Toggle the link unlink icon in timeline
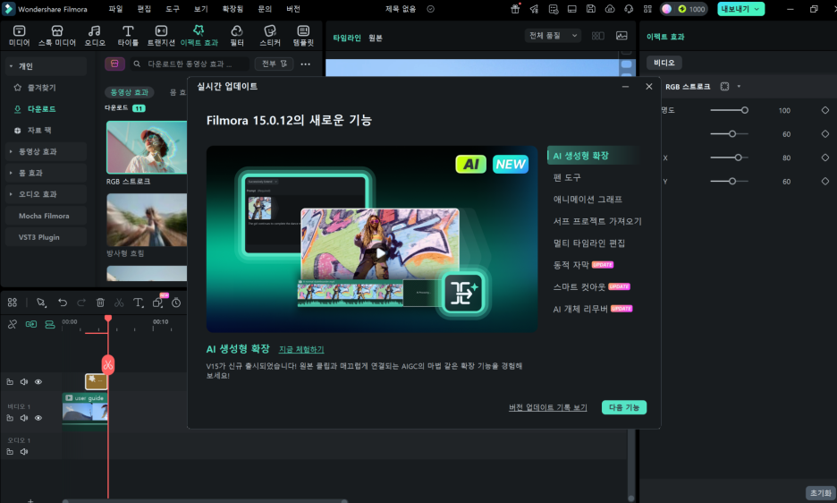Screen dimensions: 837x503 pos(13,324)
